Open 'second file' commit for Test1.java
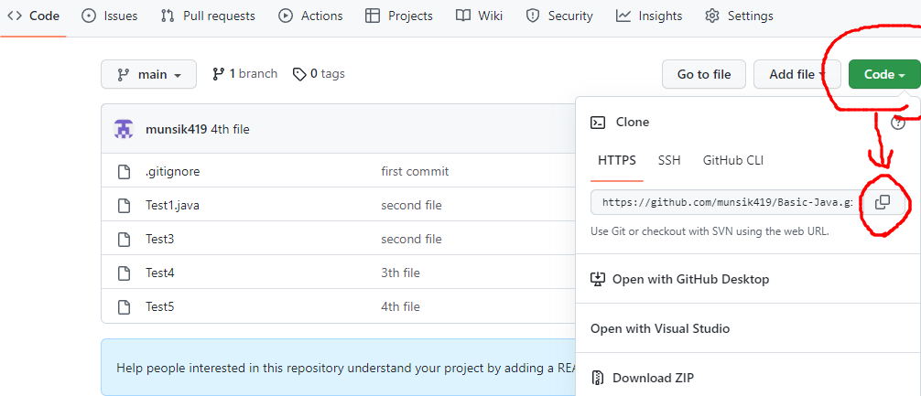The width and height of the screenshot is (921, 396). pos(411,206)
